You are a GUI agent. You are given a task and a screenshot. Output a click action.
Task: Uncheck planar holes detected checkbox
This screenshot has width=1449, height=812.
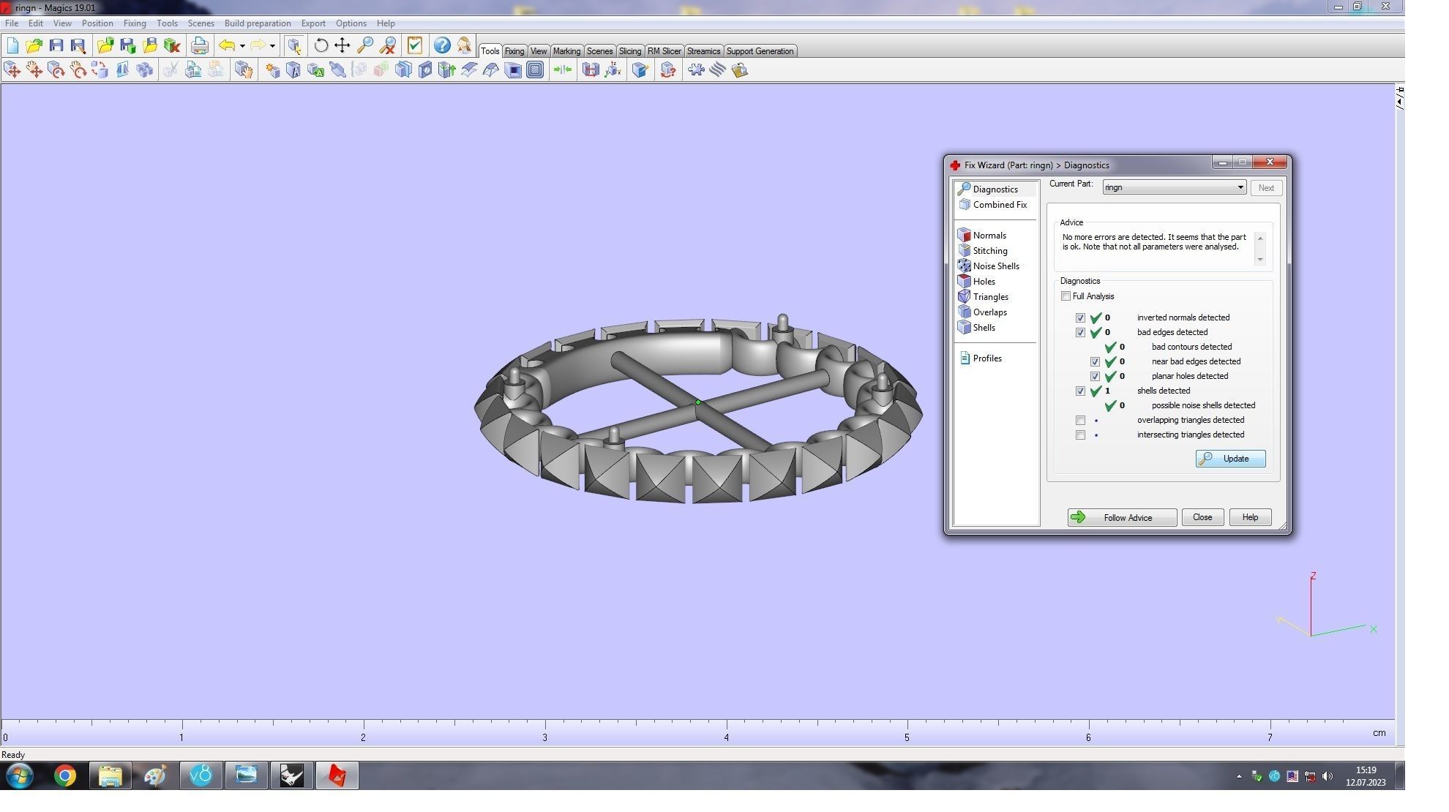coord(1095,377)
